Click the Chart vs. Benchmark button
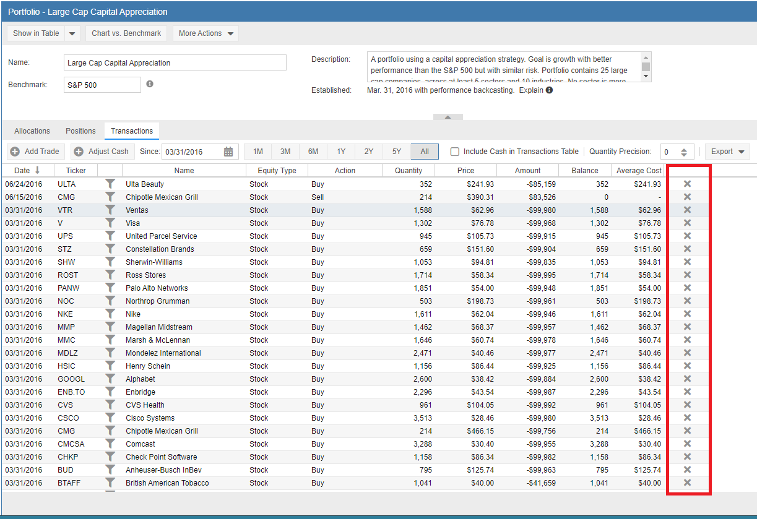Image resolution: width=757 pixels, height=519 pixels. [x=126, y=33]
